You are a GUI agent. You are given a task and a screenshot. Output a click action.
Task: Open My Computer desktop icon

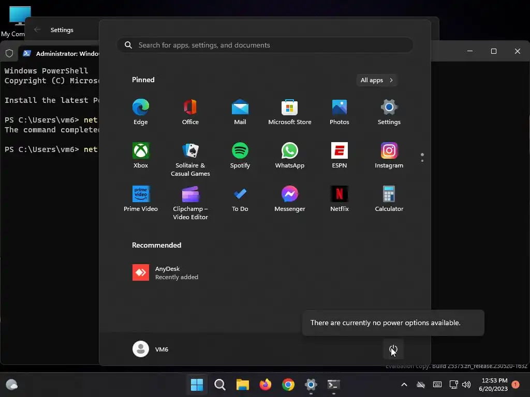pyautogui.click(x=16, y=21)
